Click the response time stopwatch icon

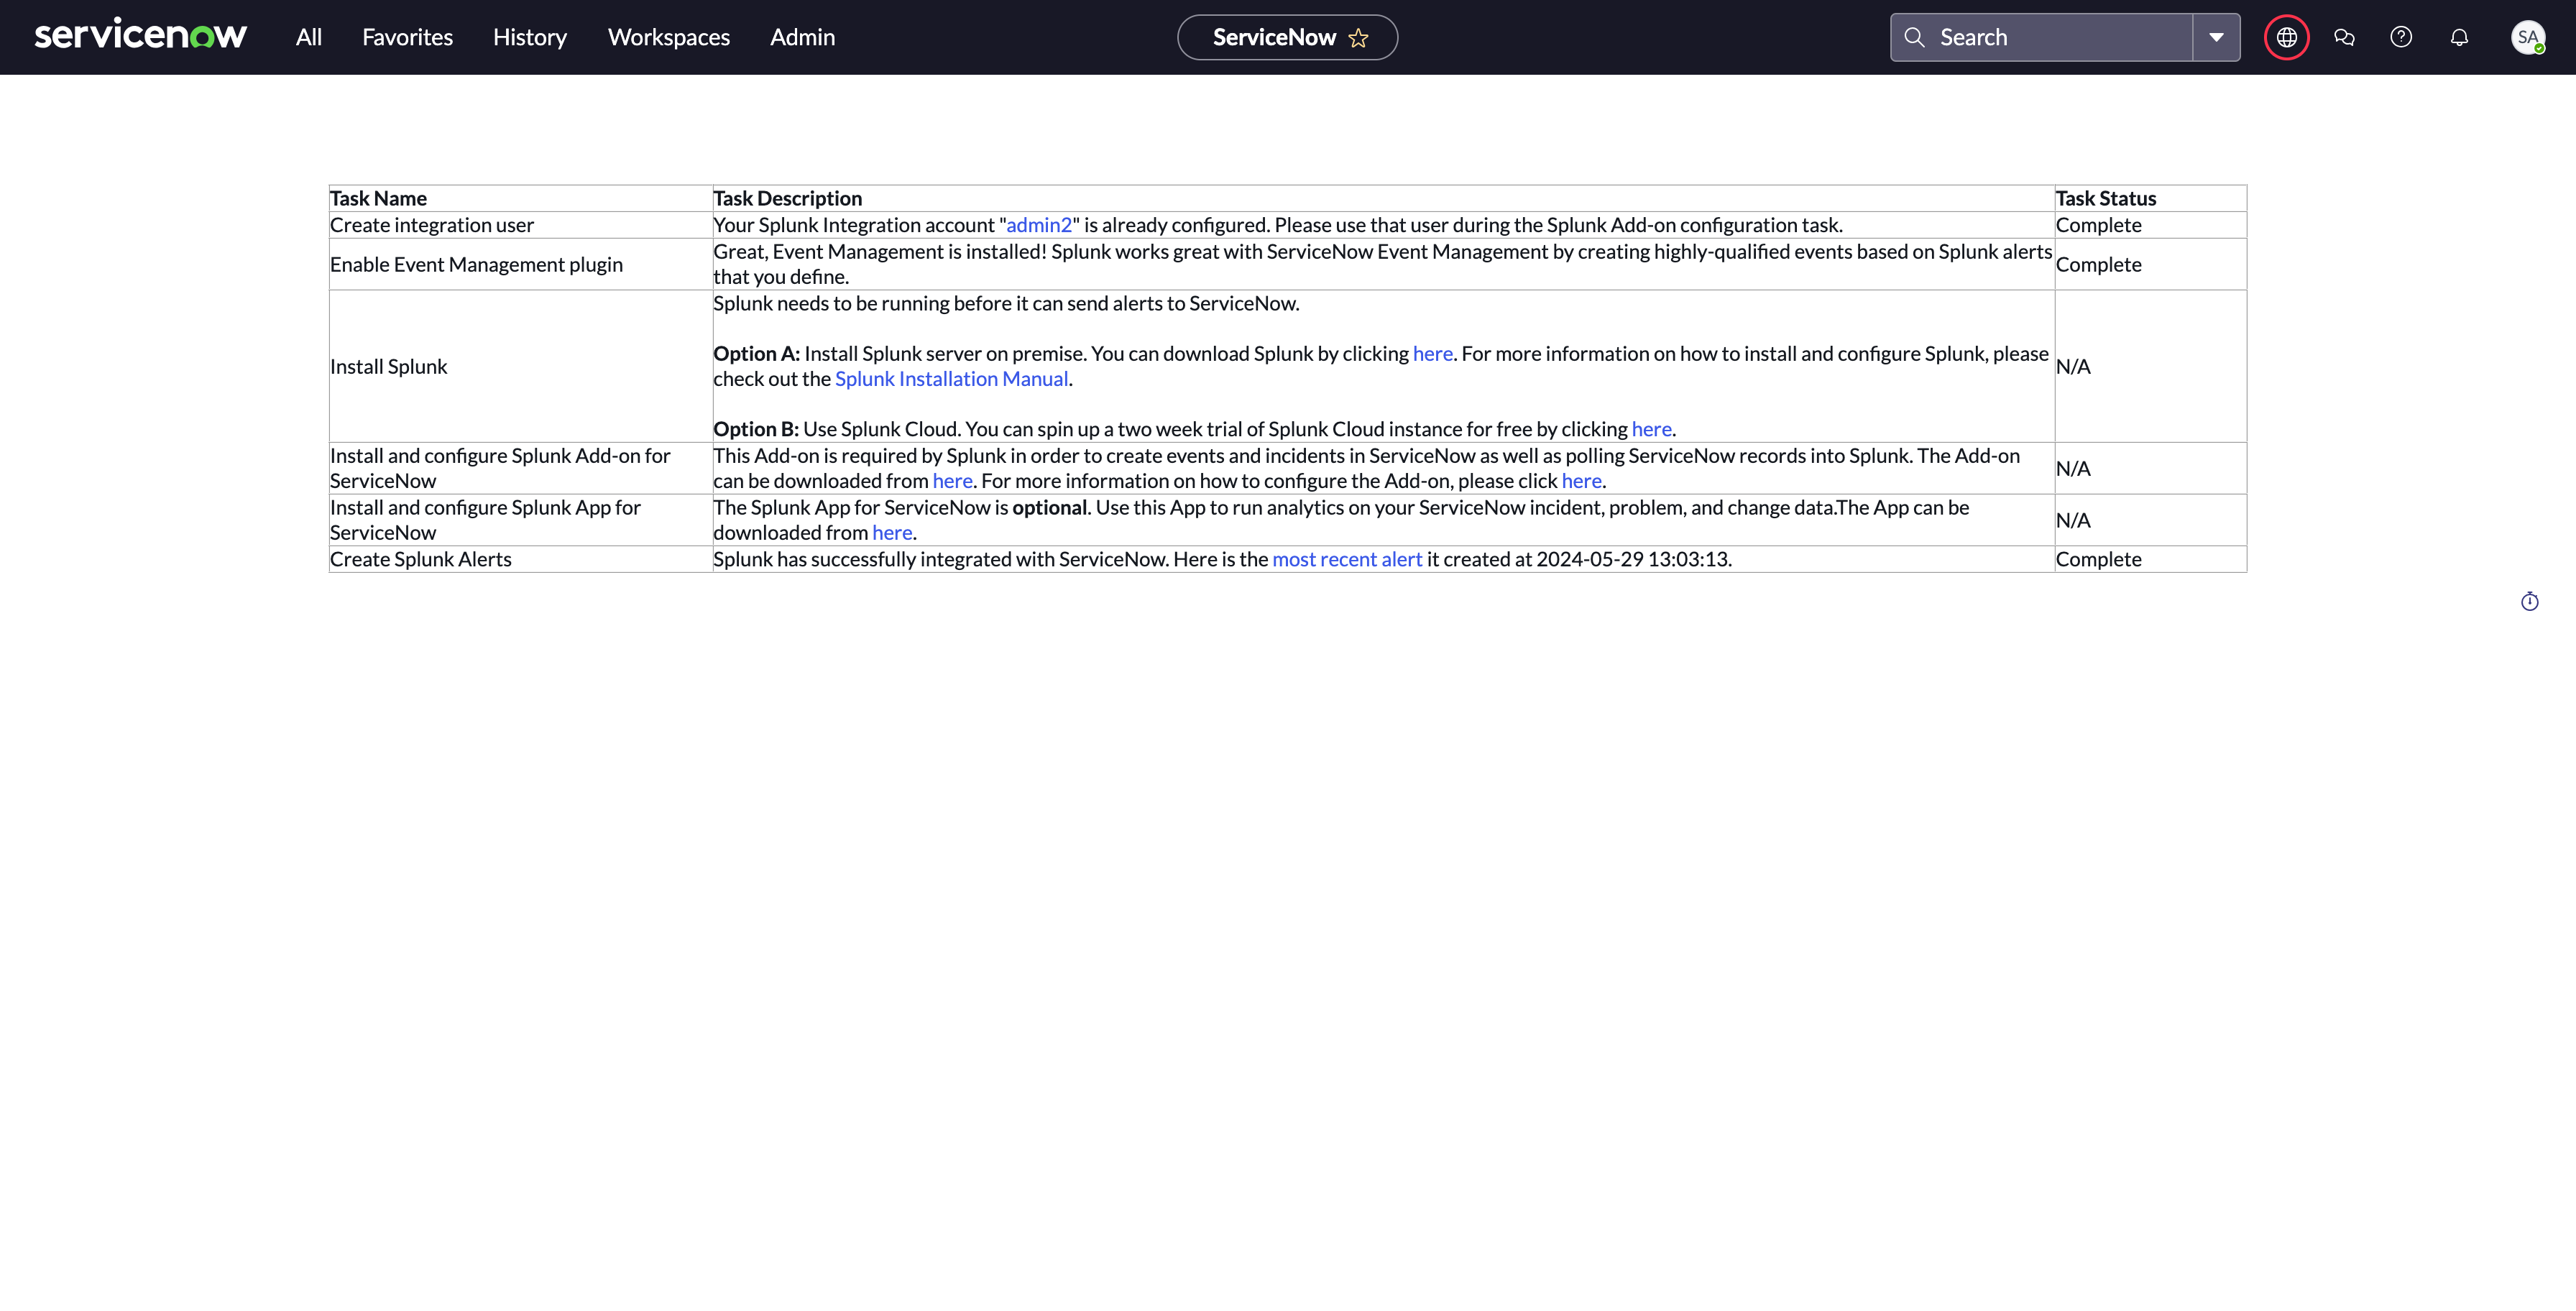click(2529, 601)
